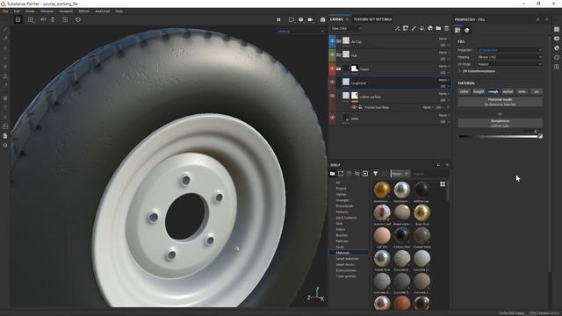Open the UV Wrap dropdown
Viewport: 562px width, 316px height.
[509, 64]
